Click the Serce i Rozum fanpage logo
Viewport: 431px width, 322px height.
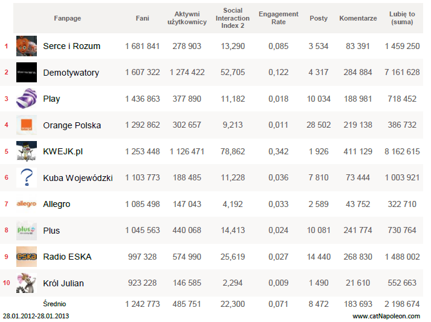coord(27,46)
